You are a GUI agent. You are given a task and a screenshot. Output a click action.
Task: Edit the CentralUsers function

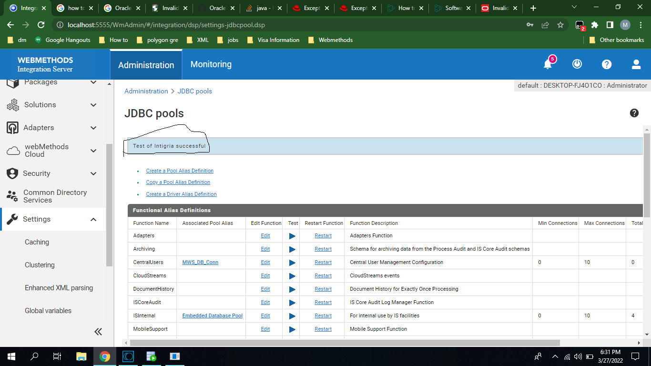[265, 262]
